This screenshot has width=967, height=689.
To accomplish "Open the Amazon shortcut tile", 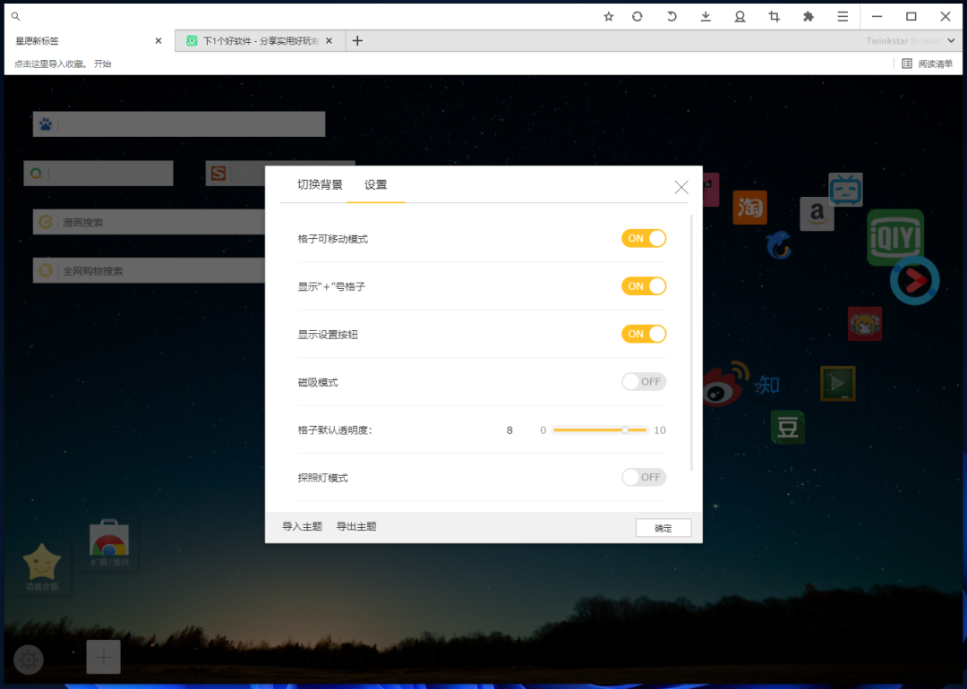I will [x=816, y=215].
